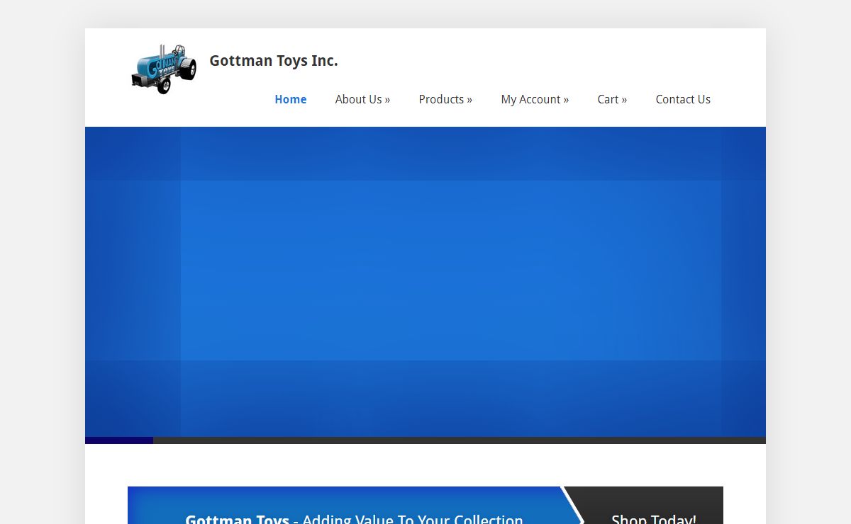Expand the Products menu
Image resolution: width=851 pixels, height=524 pixels.
(x=445, y=99)
